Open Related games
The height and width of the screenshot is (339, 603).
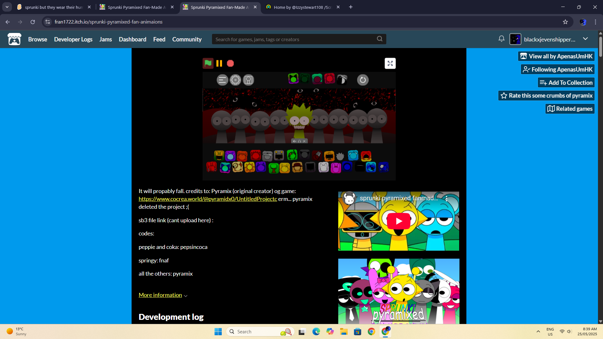pos(570,109)
